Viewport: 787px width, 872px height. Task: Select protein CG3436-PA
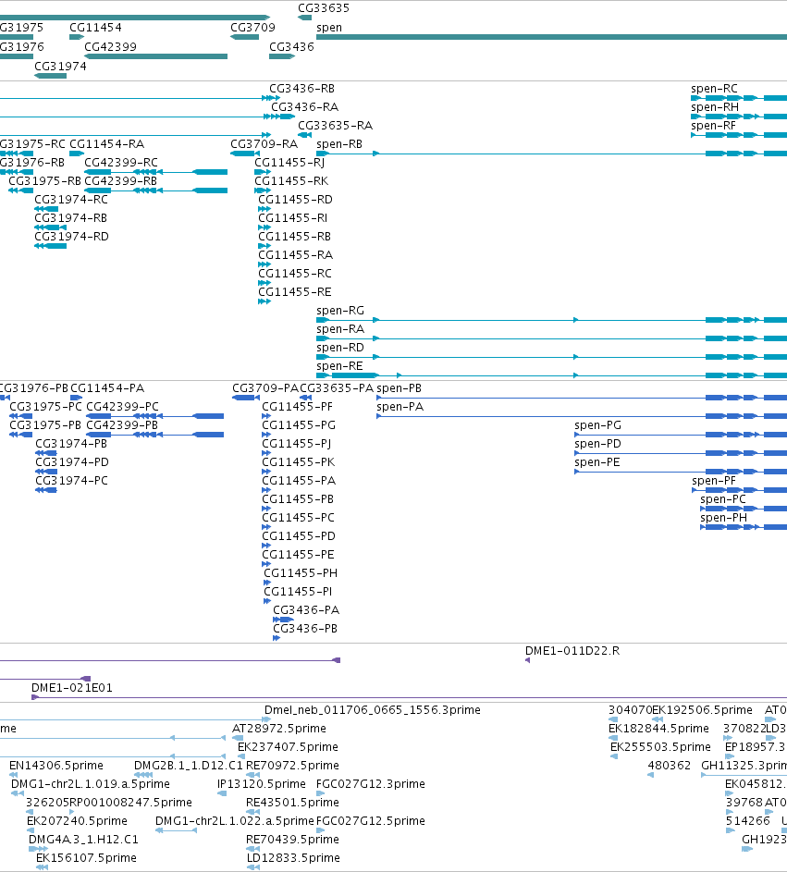pyautogui.click(x=306, y=610)
